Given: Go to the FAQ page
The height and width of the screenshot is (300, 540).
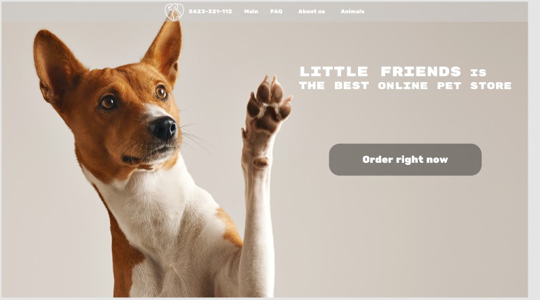Looking at the screenshot, I should 276,12.
